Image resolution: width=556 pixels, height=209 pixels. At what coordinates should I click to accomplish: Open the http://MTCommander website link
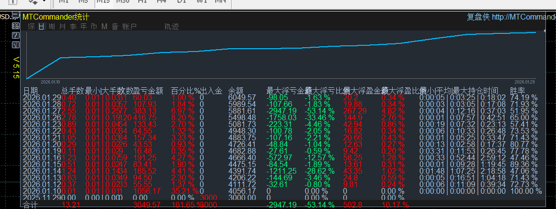(524, 17)
